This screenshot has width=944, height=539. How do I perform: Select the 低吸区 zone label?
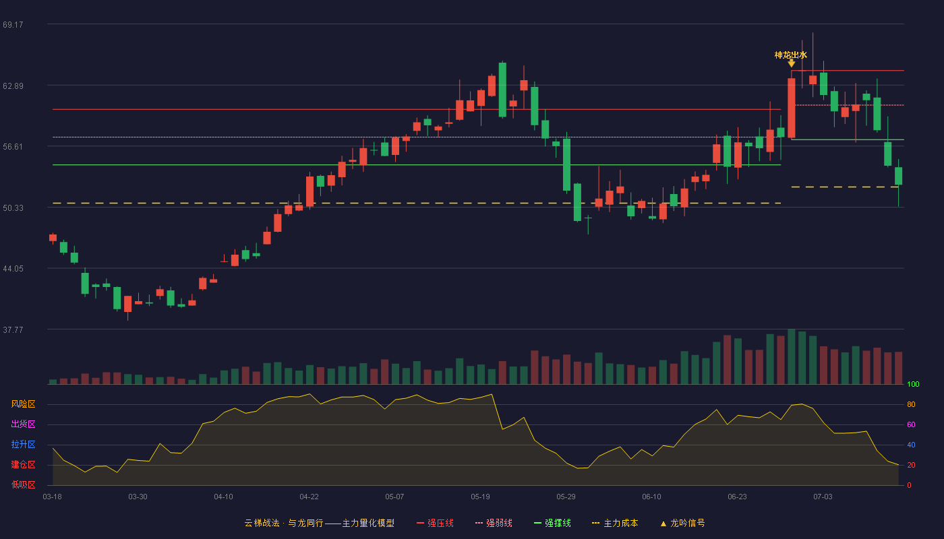click(23, 484)
